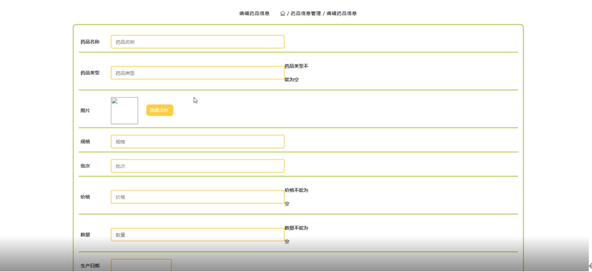
Task: Focus the 药品类型 input field
Action: [x=197, y=73]
